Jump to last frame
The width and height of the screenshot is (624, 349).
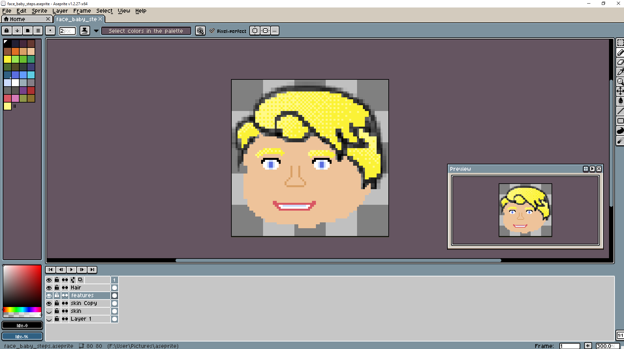pyautogui.click(x=92, y=270)
